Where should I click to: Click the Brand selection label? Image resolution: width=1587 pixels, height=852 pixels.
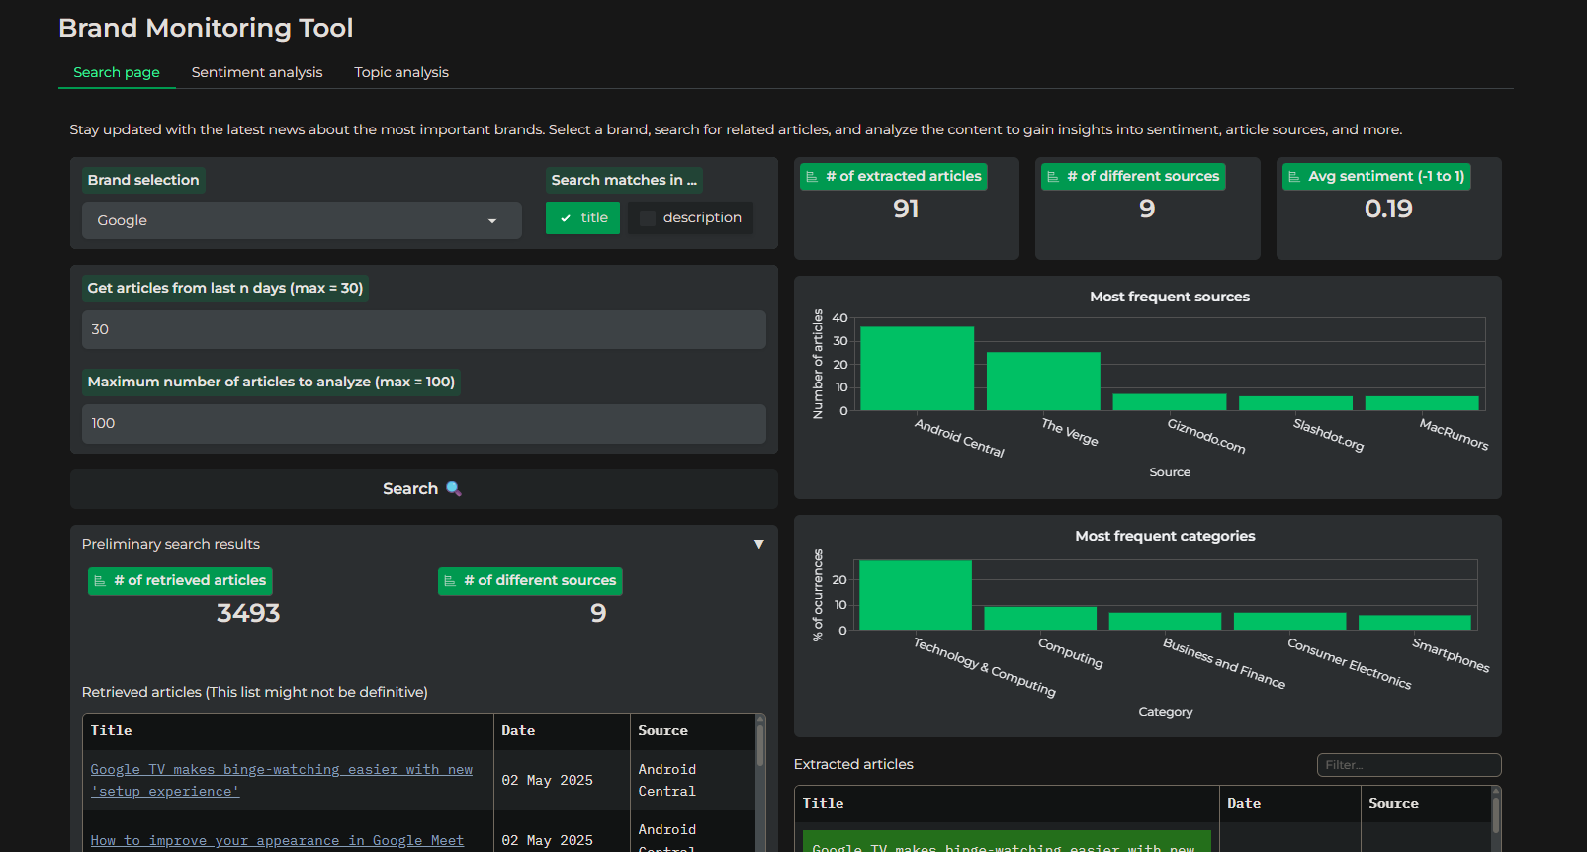pyautogui.click(x=143, y=180)
